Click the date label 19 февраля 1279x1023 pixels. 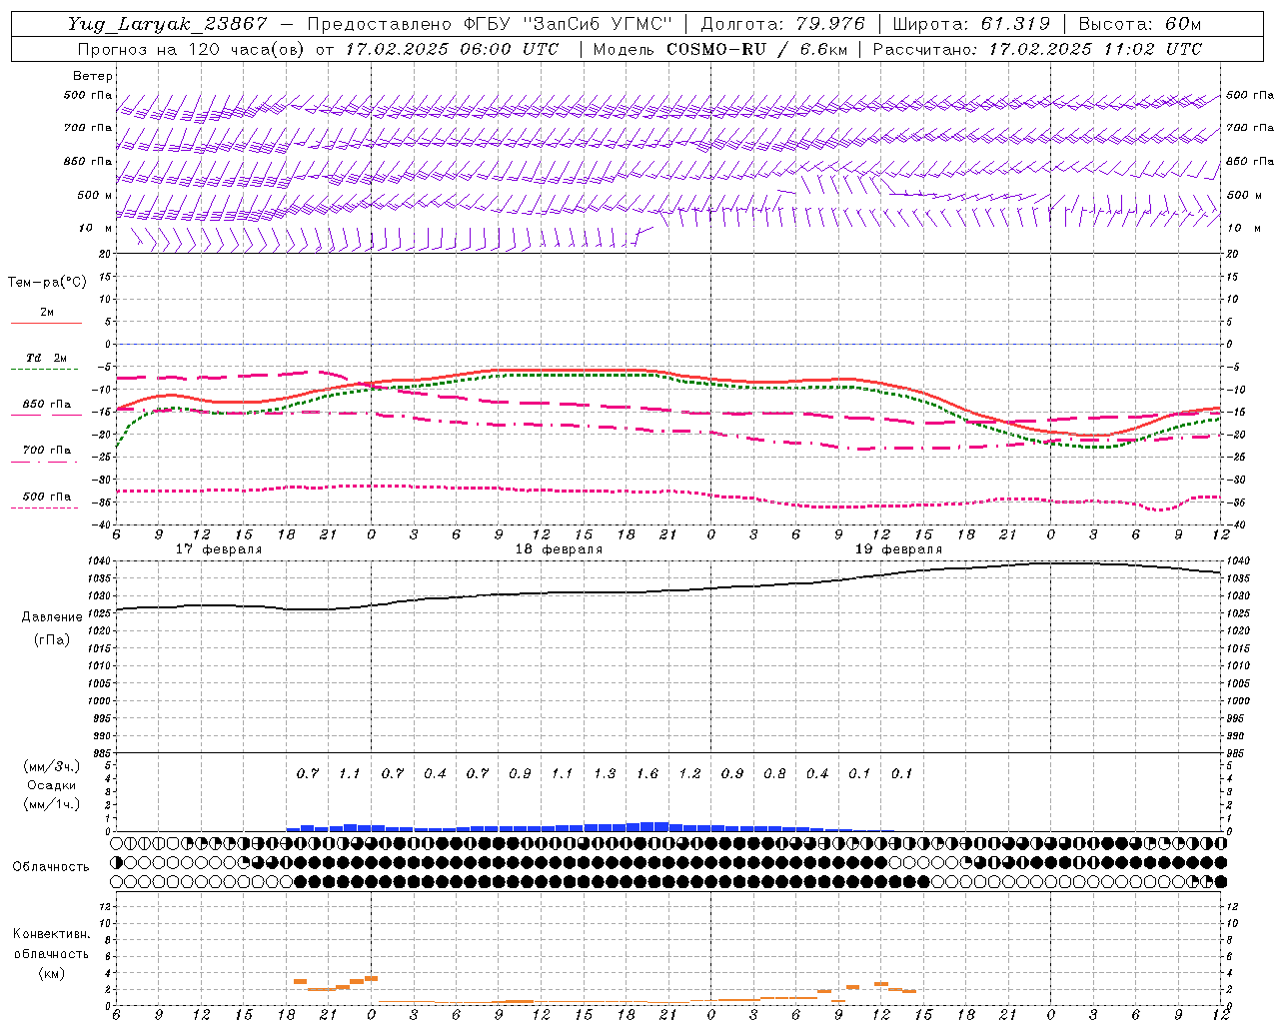(898, 549)
